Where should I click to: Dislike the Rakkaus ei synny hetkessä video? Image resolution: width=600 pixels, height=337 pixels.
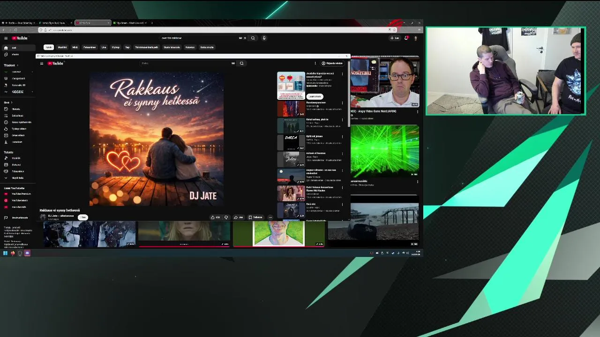coord(226,217)
